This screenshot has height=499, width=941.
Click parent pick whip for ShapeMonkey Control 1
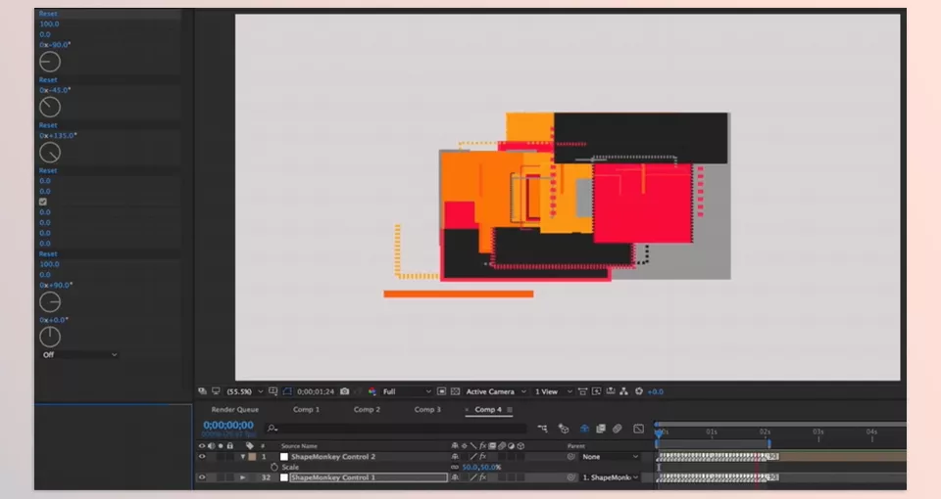[x=570, y=477]
